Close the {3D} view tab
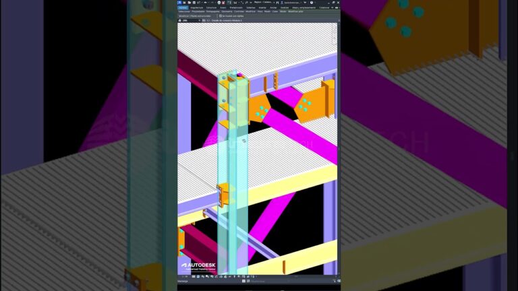 [x=199, y=20]
